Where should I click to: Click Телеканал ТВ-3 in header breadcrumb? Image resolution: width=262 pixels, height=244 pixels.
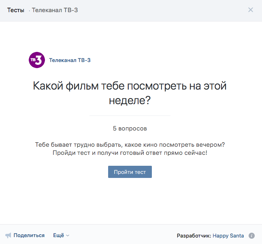[x=55, y=10]
